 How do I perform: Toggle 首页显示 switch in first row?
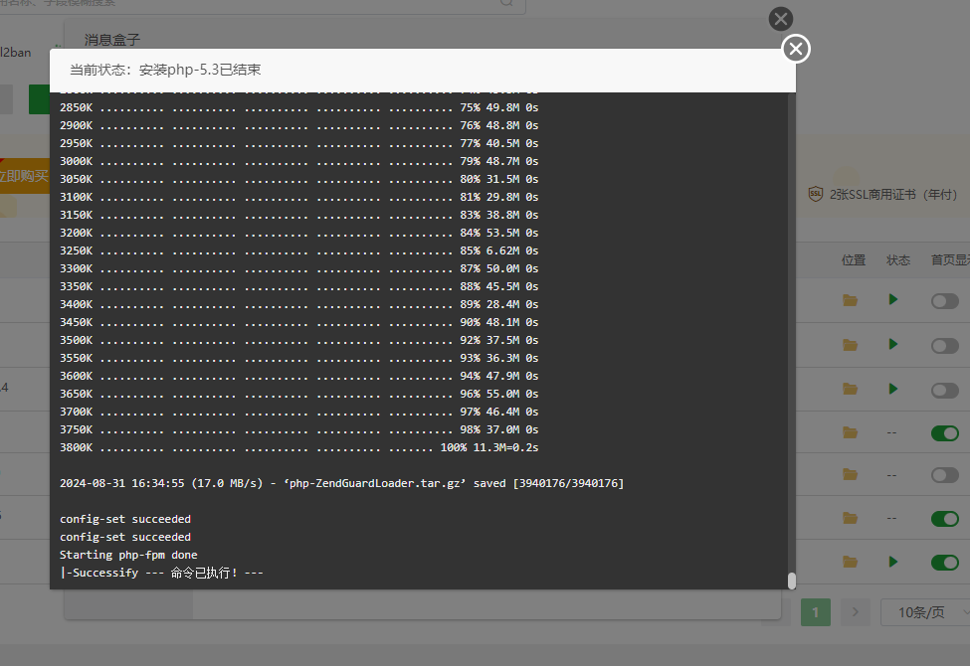pos(945,301)
